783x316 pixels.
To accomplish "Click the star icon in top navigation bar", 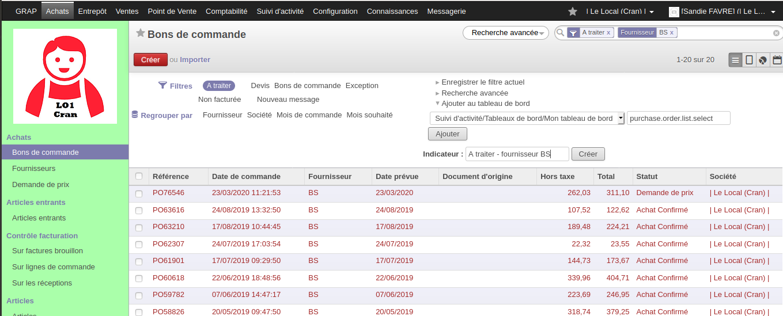I will point(572,12).
